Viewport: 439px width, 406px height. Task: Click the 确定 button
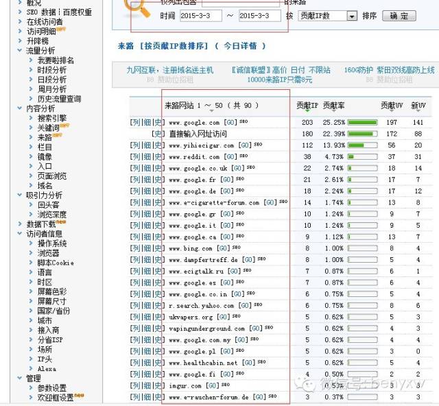pyautogui.click(x=399, y=16)
